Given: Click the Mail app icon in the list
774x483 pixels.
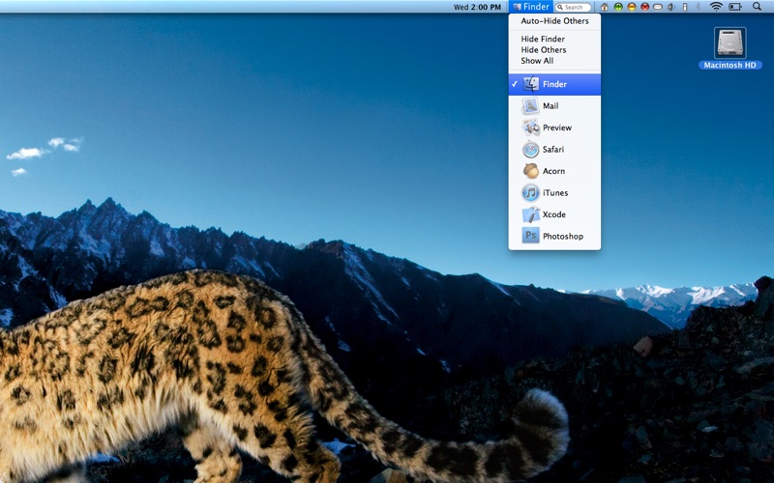Looking at the screenshot, I should 530,106.
